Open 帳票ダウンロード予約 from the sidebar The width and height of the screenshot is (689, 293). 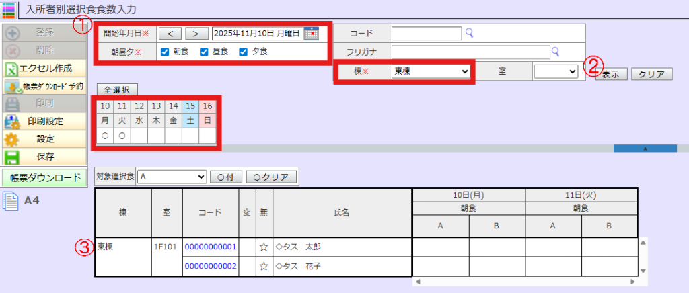[x=44, y=86]
